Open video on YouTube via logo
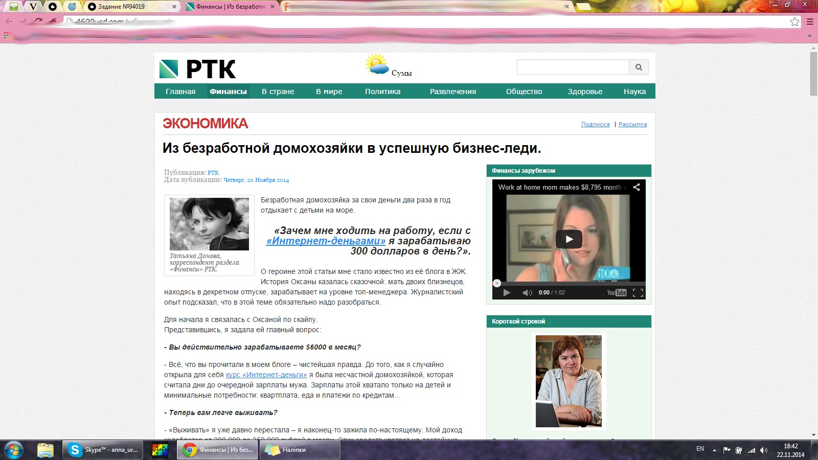818x460 pixels. click(617, 292)
